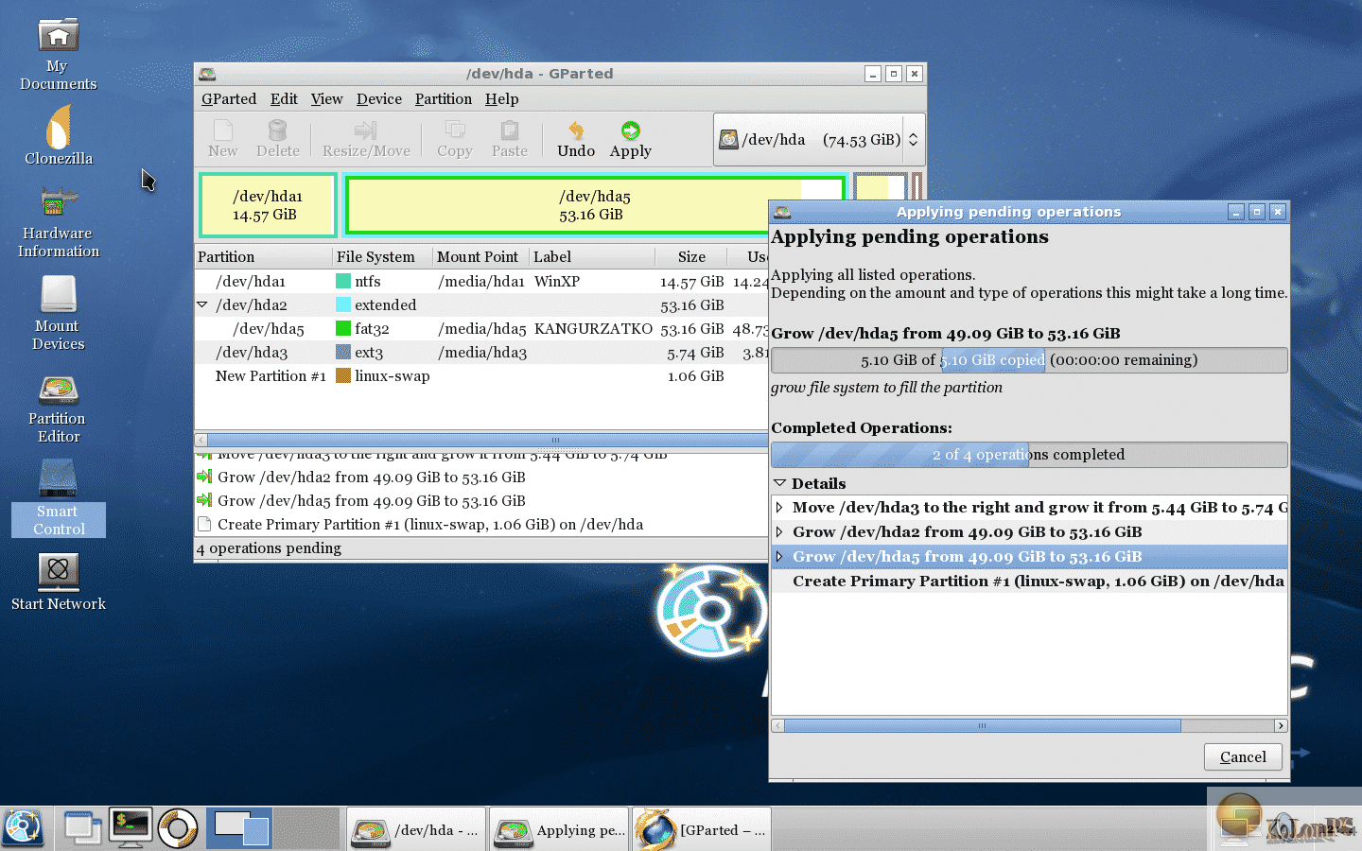Expand Grow /dev/hda2 operation details
The height and width of the screenshot is (851, 1362).
click(779, 532)
